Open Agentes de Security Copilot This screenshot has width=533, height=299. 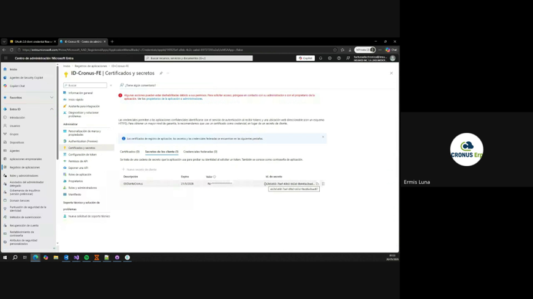tap(26, 78)
